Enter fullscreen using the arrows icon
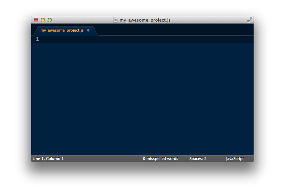The width and height of the screenshot is (282, 187). pos(250,20)
